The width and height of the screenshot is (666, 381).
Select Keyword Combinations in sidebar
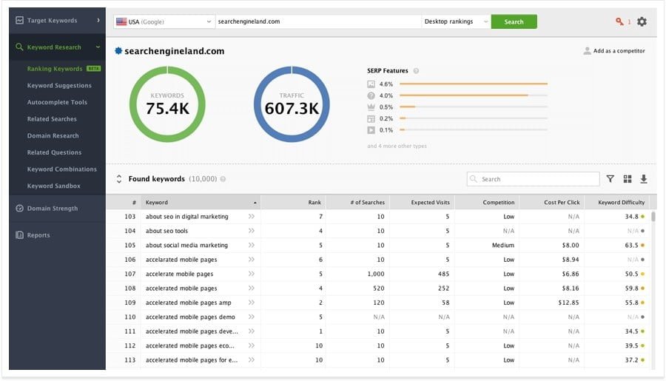point(61,169)
